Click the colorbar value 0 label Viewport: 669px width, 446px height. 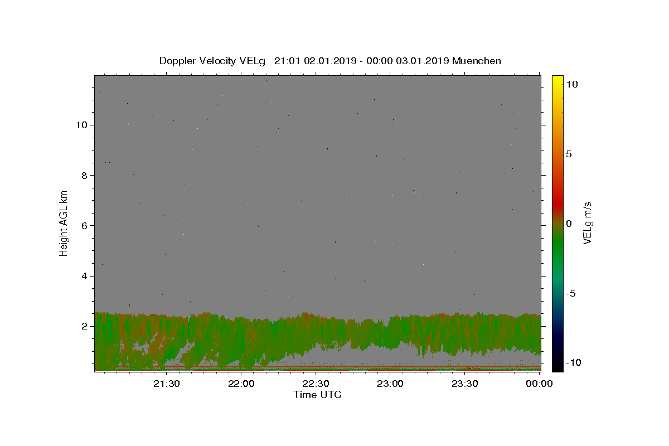pos(569,224)
